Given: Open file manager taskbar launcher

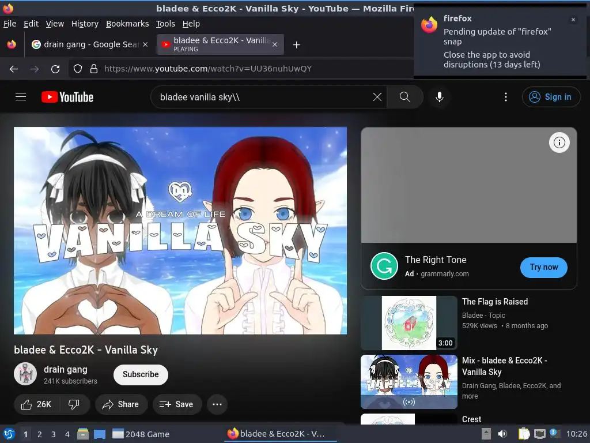Looking at the screenshot, I should [83, 434].
